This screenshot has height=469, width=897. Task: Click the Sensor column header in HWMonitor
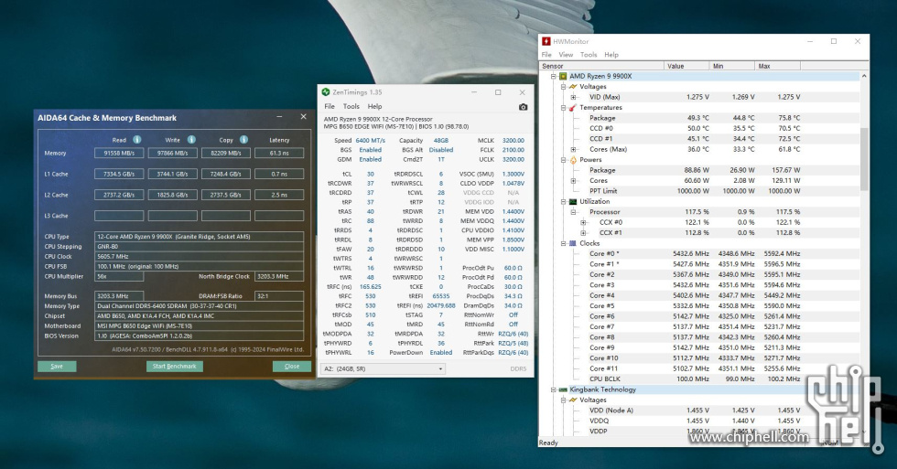602,66
